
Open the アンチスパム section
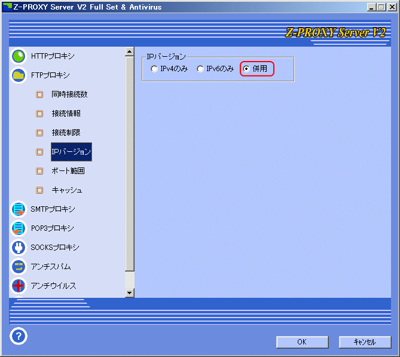click(x=51, y=267)
